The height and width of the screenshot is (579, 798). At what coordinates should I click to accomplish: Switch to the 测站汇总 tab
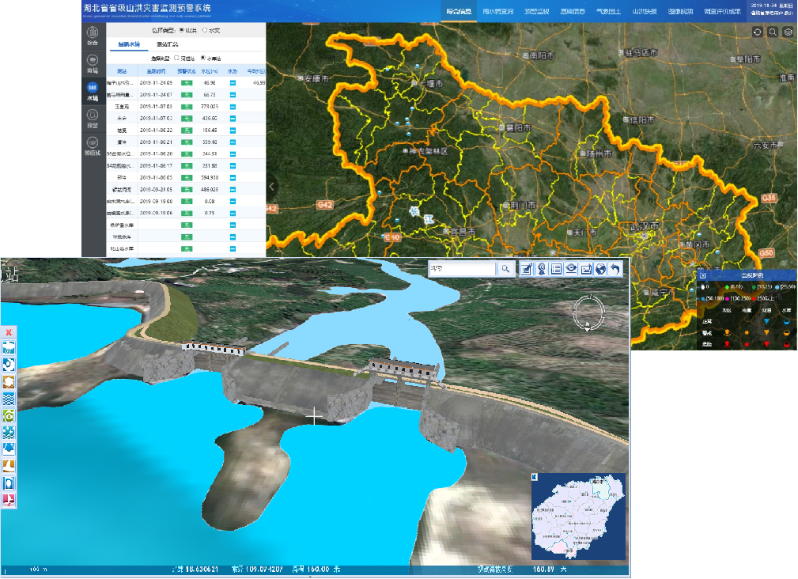pos(166,44)
